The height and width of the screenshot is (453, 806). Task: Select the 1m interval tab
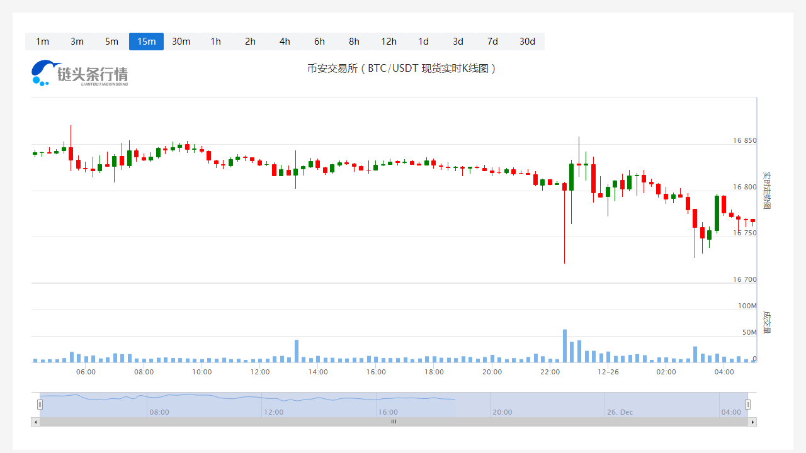coord(42,42)
